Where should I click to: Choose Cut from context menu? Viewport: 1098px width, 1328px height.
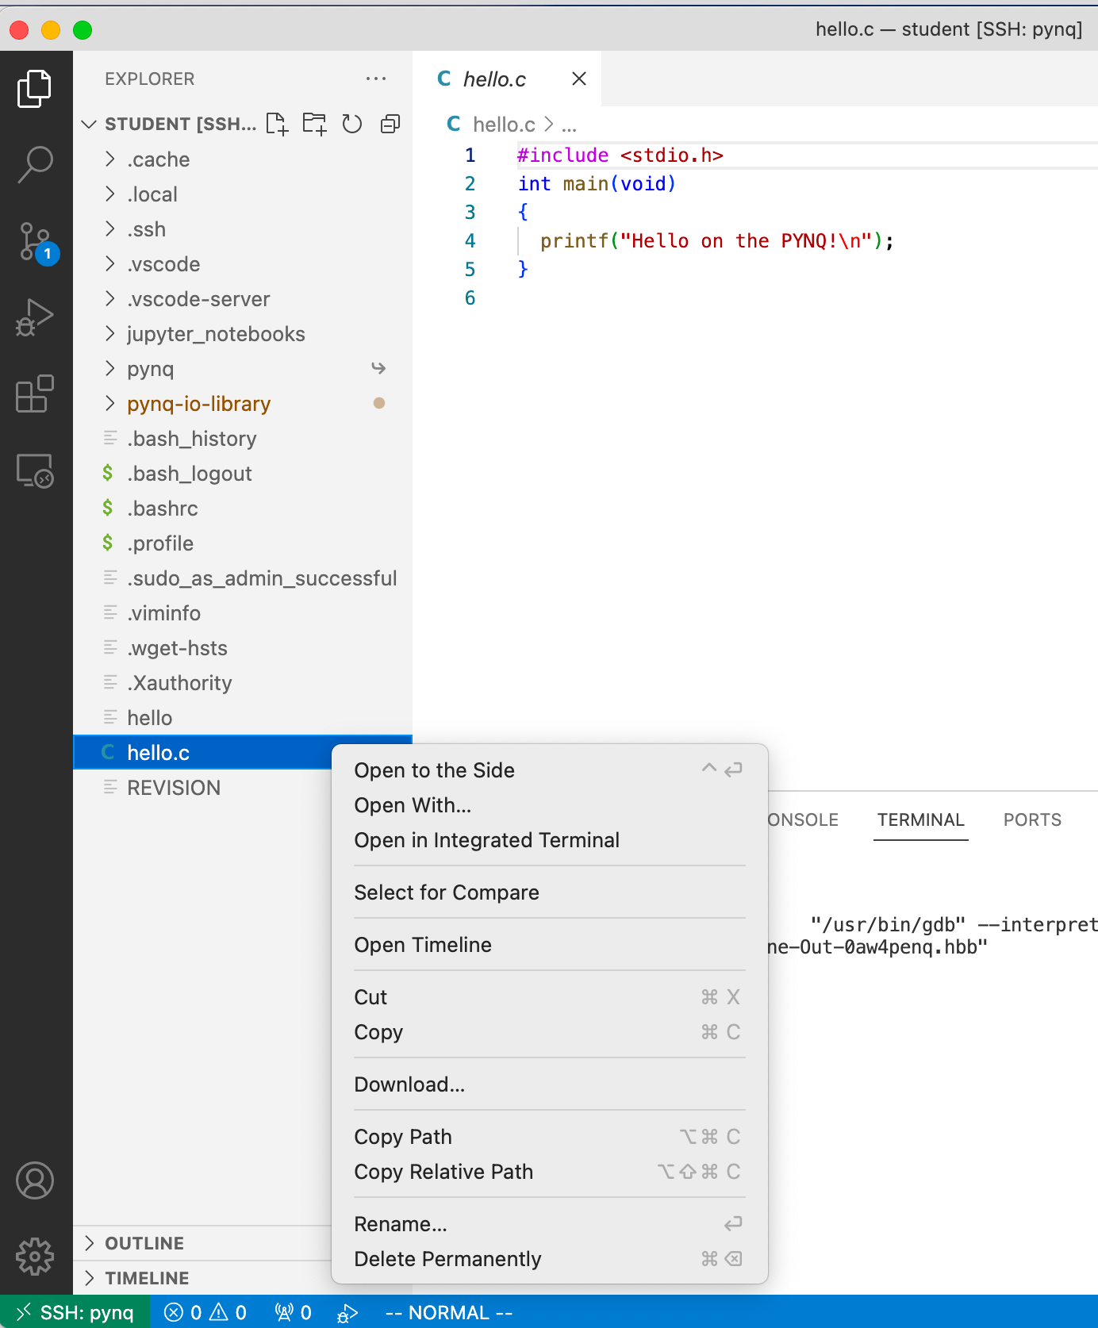click(549, 997)
